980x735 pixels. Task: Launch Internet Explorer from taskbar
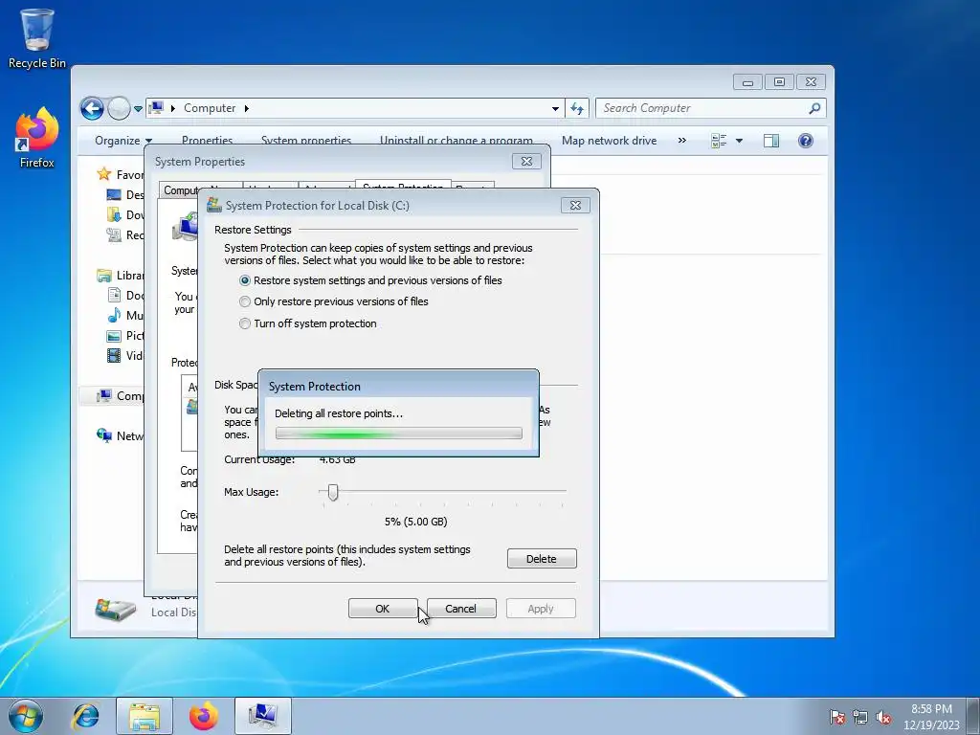(x=85, y=716)
